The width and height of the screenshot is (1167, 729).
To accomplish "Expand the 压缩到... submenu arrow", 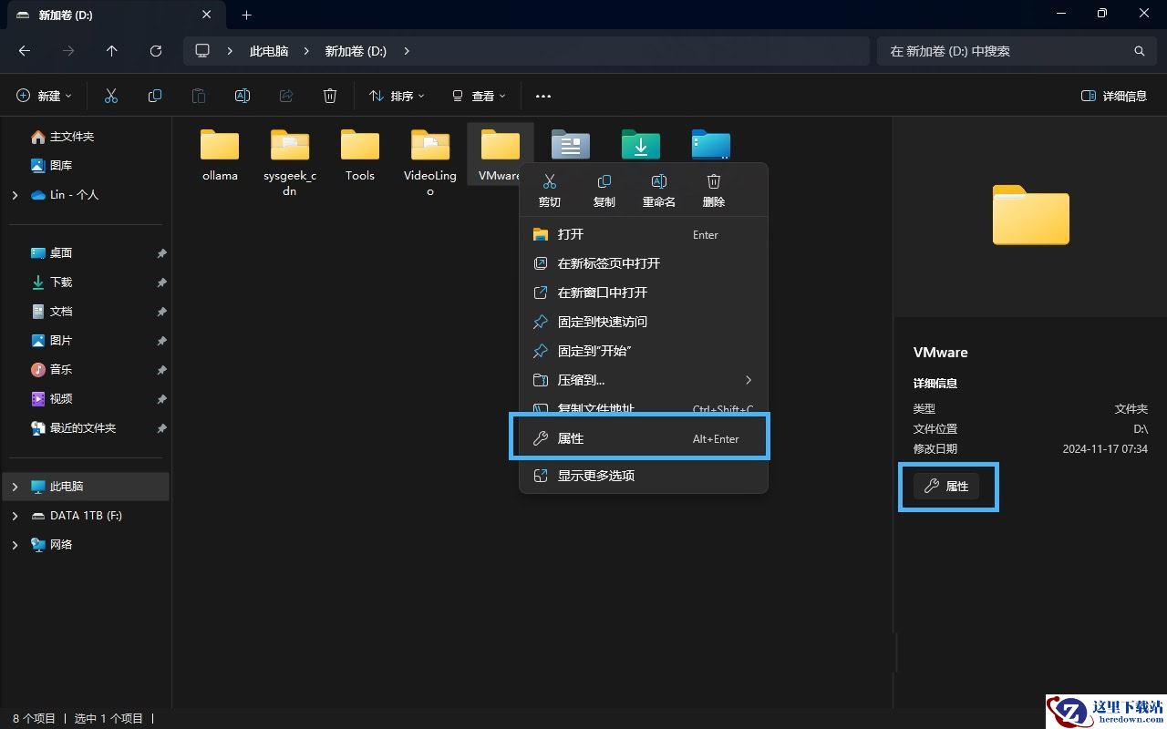I will 749,380.
